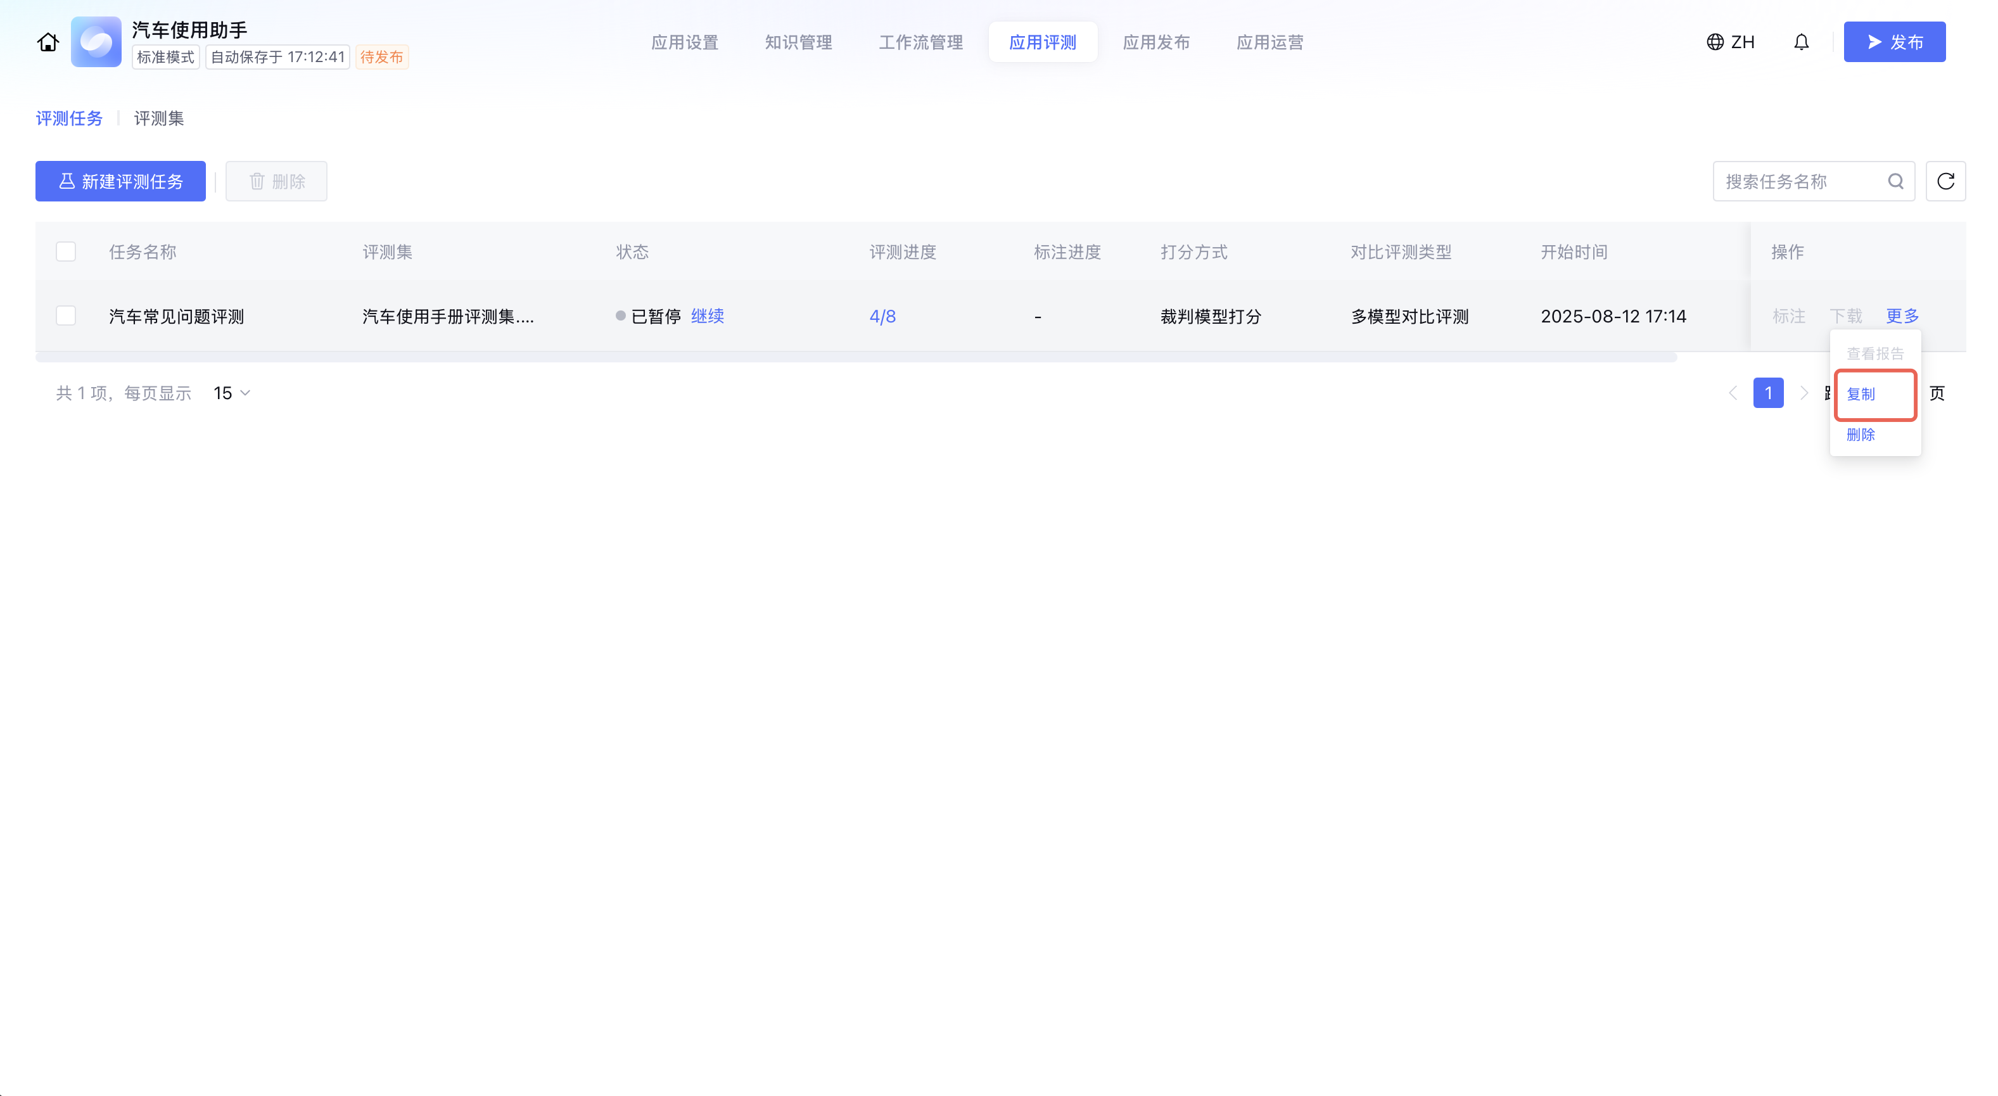Click the home icon

coord(48,42)
